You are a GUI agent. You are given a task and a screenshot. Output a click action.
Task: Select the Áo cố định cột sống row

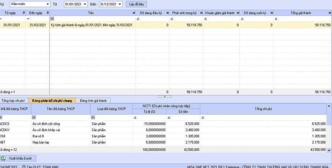point(163,124)
